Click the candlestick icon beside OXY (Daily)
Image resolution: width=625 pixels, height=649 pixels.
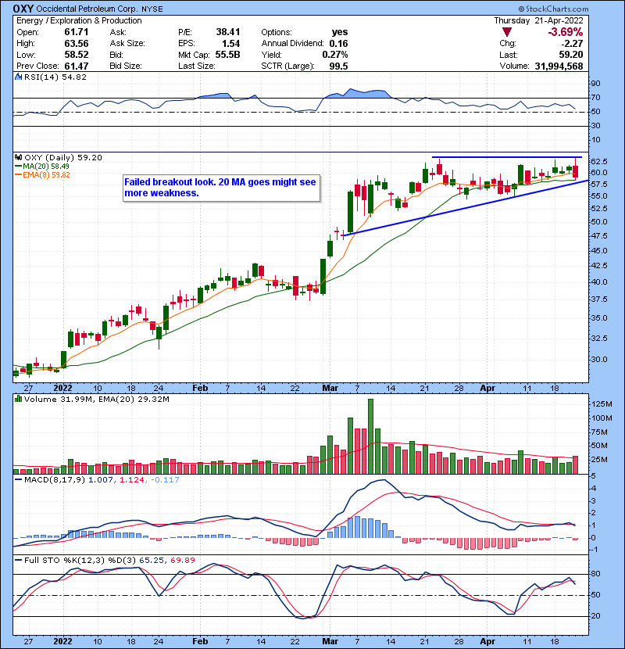(x=18, y=157)
